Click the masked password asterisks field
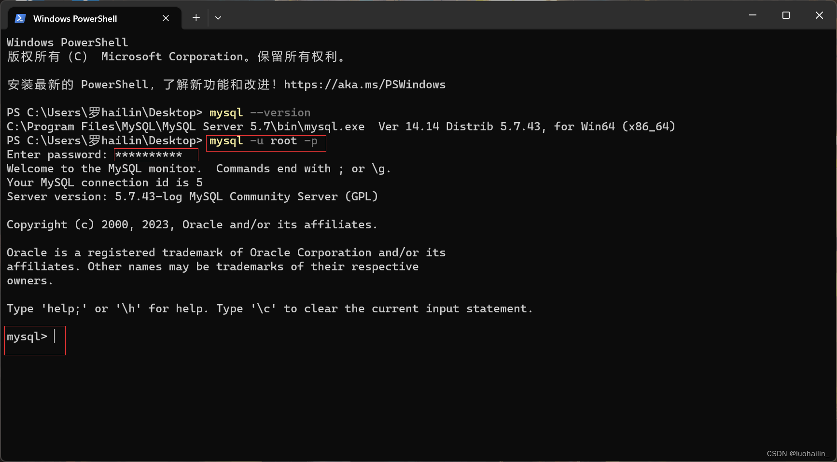 pyautogui.click(x=155, y=154)
